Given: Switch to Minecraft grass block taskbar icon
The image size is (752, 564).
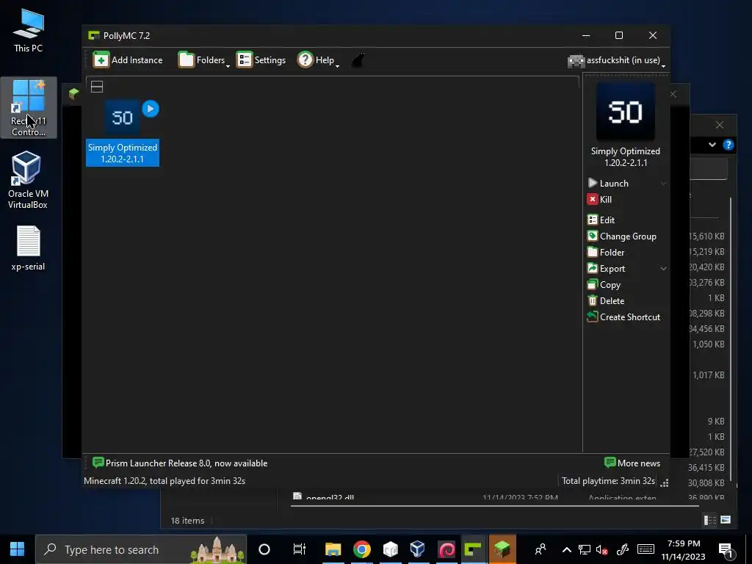Looking at the screenshot, I should point(502,549).
